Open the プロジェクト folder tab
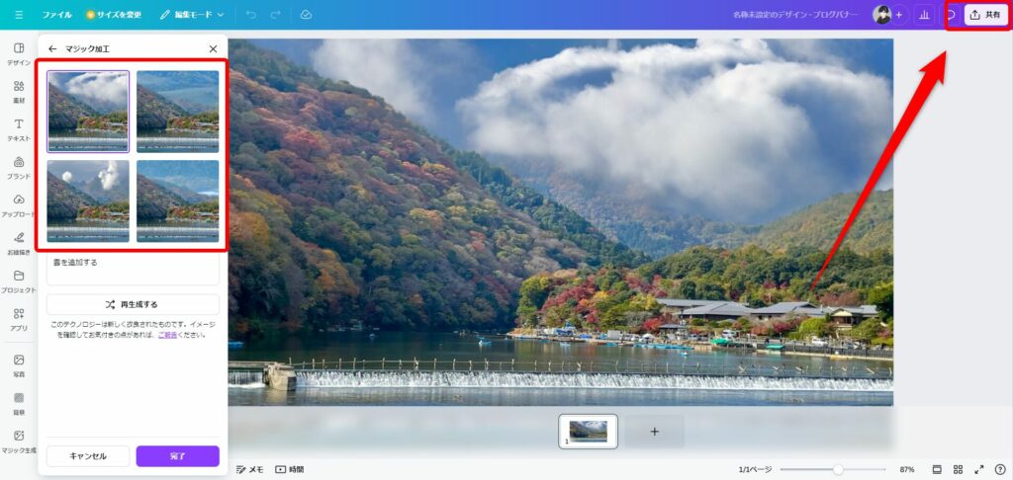1013x480 pixels. (19, 281)
